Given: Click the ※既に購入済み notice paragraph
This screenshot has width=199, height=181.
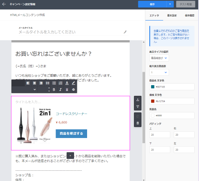Looking at the screenshot, I should pyautogui.click(x=71, y=159).
